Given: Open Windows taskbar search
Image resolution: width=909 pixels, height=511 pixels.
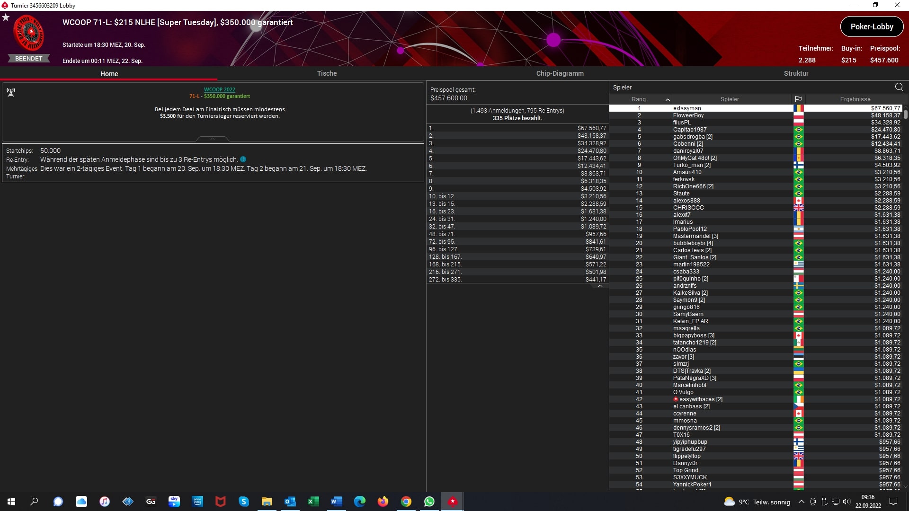Looking at the screenshot, I should pos(34,502).
